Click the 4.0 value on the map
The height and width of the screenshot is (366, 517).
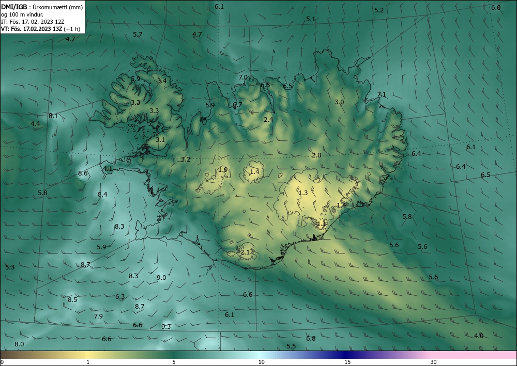(x=479, y=336)
